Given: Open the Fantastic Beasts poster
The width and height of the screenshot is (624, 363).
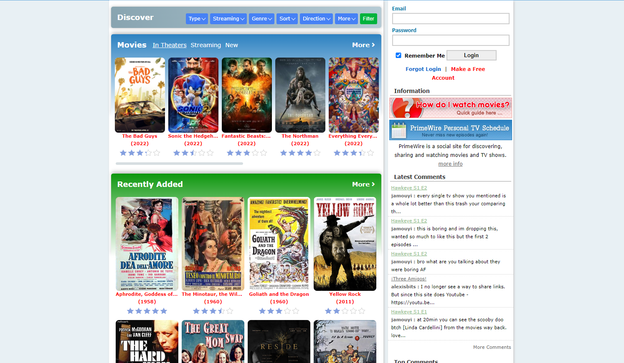Looking at the screenshot, I should click(247, 95).
